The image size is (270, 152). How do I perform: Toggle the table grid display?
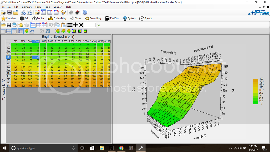[21, 31]
